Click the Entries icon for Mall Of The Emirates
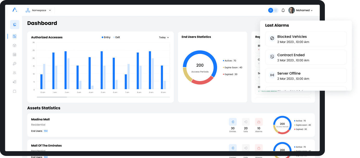This screenshot has width=360, height=158. pos(233,148)
